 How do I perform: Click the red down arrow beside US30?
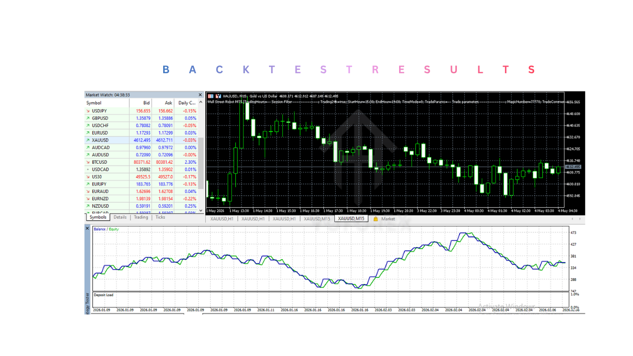tap(88, 177)
